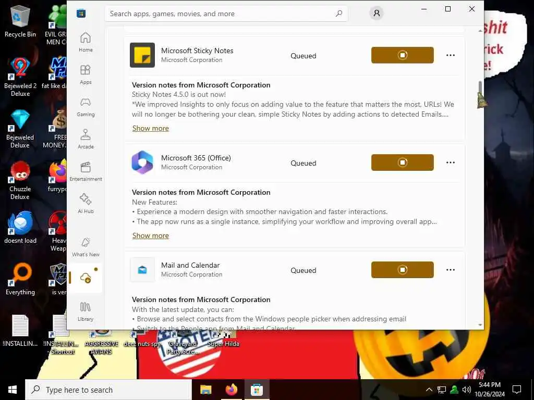Select the Bejeweled Deluxe desktop shortcut
The height and width of the screenshot is (400, 534).
20,129
